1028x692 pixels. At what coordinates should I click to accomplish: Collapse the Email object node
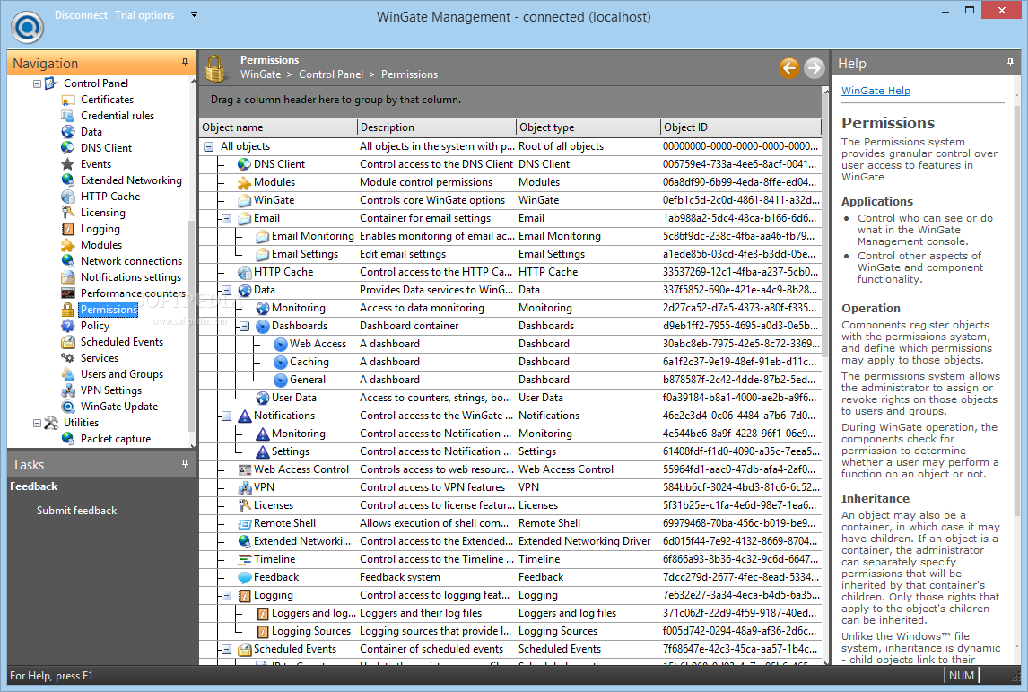tap(226, 218)
